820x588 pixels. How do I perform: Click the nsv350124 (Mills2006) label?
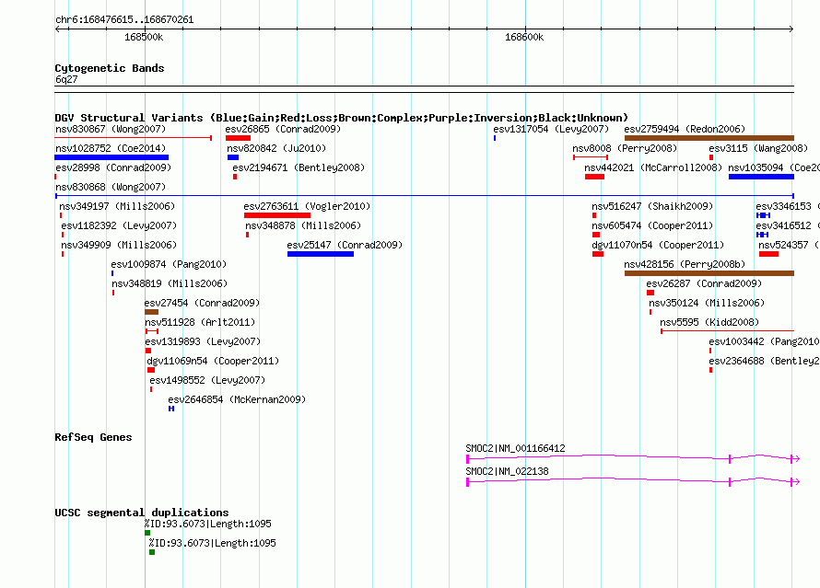click(x=707, y=303)
